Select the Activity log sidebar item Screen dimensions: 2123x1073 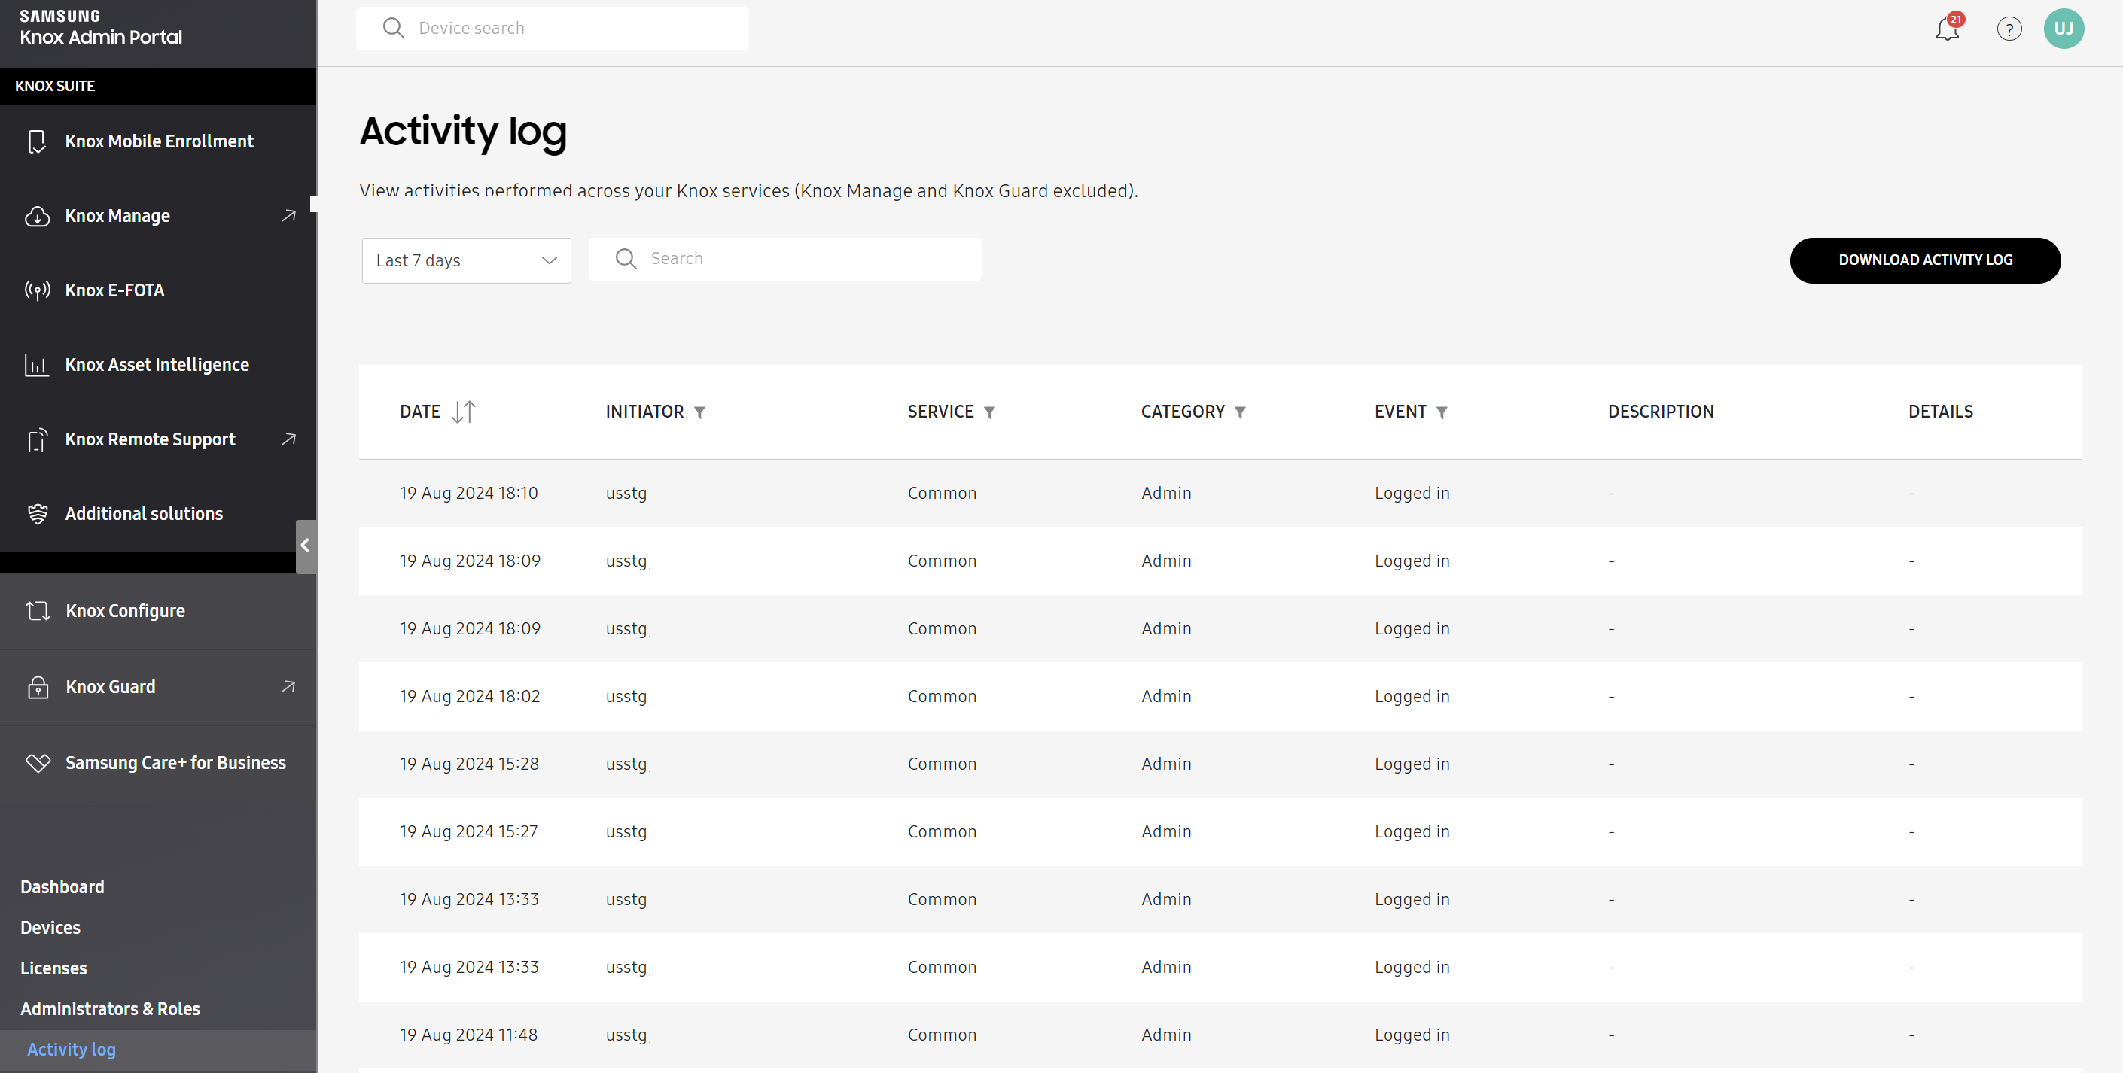158,1050
